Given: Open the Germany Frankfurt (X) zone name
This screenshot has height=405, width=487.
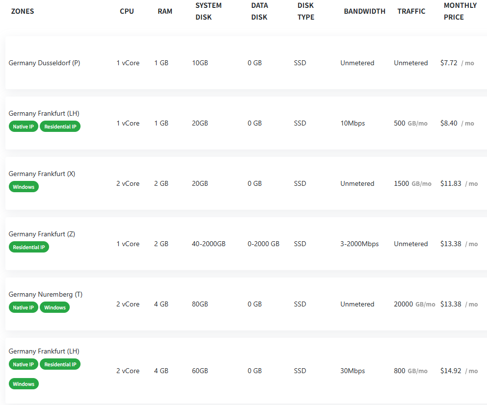Looking at the screenshot, I should (42, 174).
